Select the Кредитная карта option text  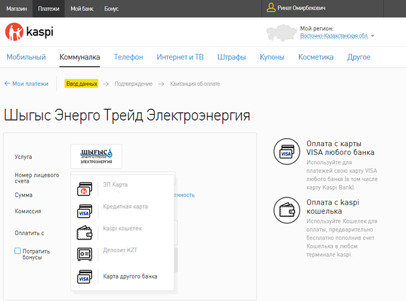pyautogui.click(x=126, y=207)
